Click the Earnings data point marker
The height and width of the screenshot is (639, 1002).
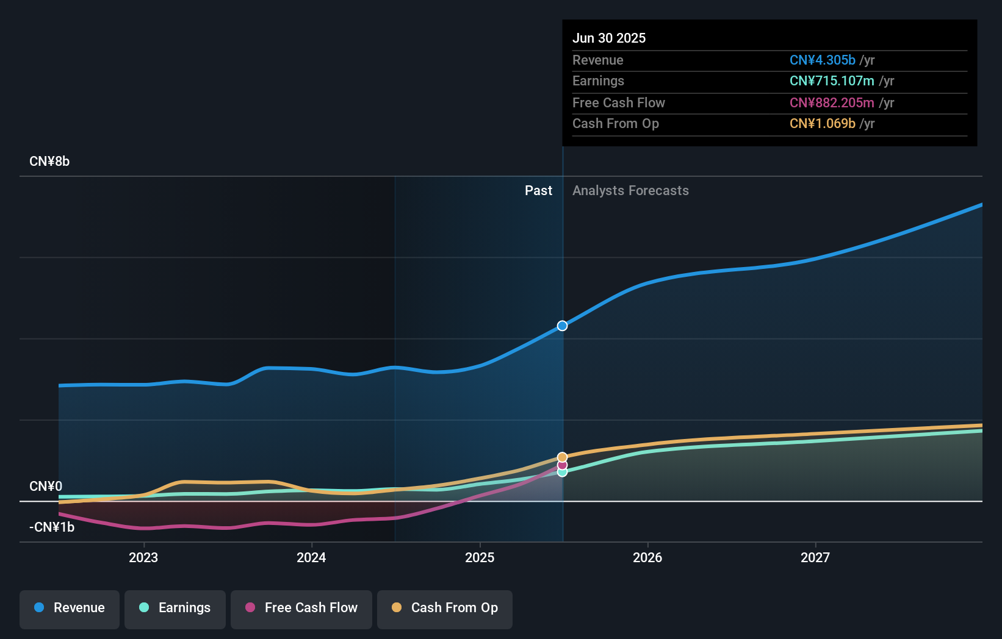pyautogui.click(x=563, y=473)
